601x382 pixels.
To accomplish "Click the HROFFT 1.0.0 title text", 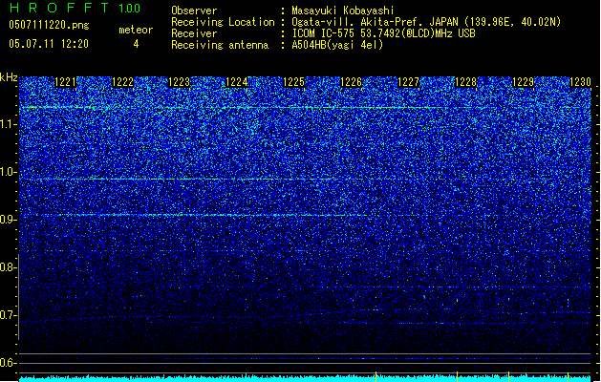I will 75,8.
